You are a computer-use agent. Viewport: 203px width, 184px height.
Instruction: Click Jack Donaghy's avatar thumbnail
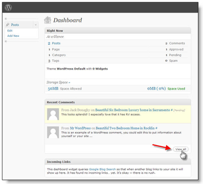pyautogui.click(x=53, y=114)
